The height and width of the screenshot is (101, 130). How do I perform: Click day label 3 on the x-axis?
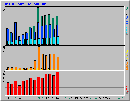pos(16,98)
